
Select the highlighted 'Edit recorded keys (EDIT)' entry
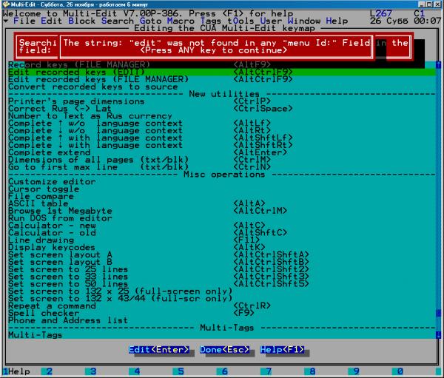pyautogui.click(x=74, y=72)
